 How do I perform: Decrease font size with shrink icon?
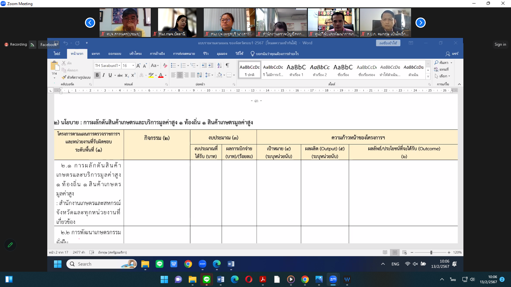point(145,66)
